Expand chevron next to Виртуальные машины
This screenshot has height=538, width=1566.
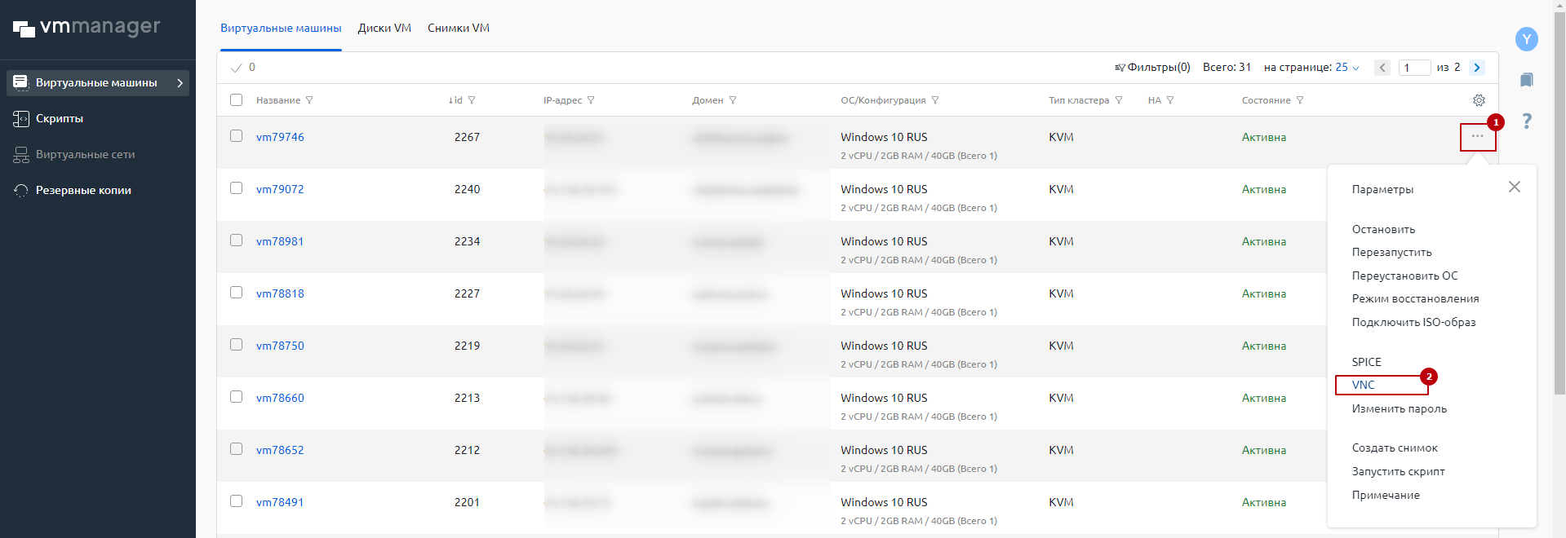point(180,82)
